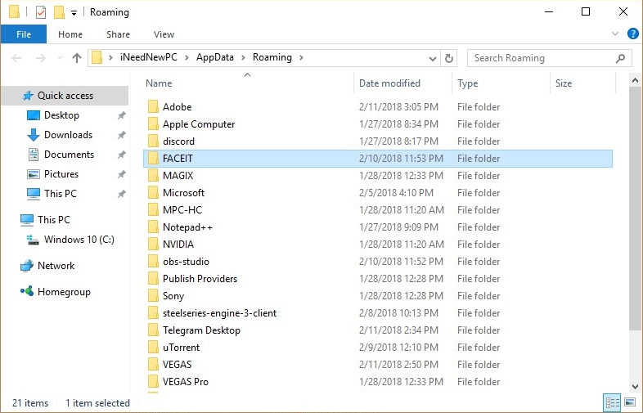Click the search magnifier icon
Image resolution: width=643 pixels, height=413 pixels.
pos(620,58)
